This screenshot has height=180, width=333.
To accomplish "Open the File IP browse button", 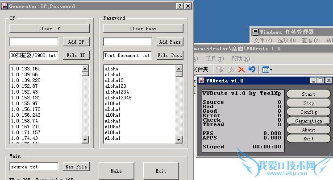I will click(x=76, y=55).
